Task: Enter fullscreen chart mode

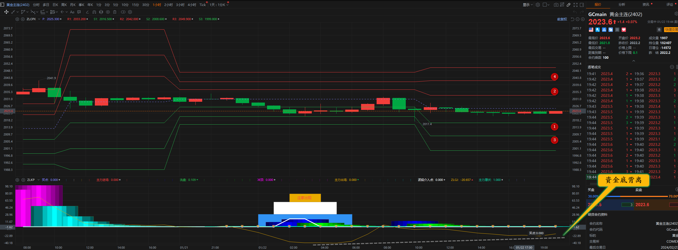Action: coord(576,5)
